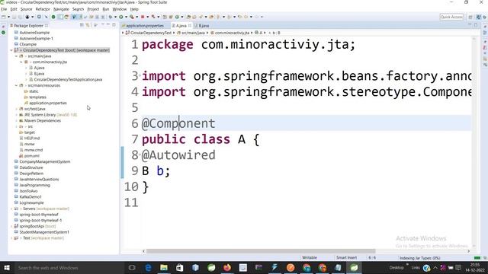The width and height of the screenshot is (488, 274).
Task: Open the Navigate menu
Action: [61, 9]
